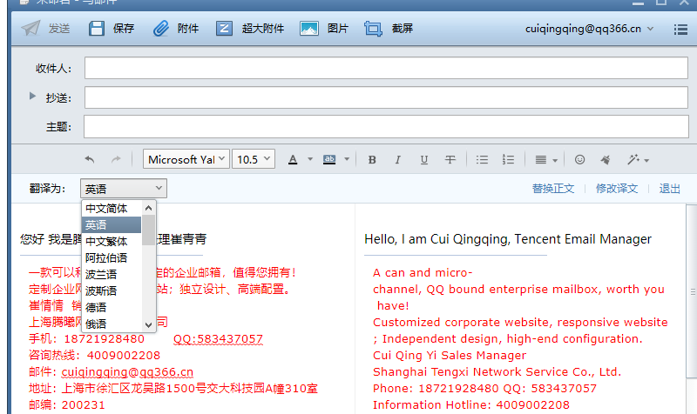
Task: Attach a file with the paperclip icon
Action: (x=161, y=29)
